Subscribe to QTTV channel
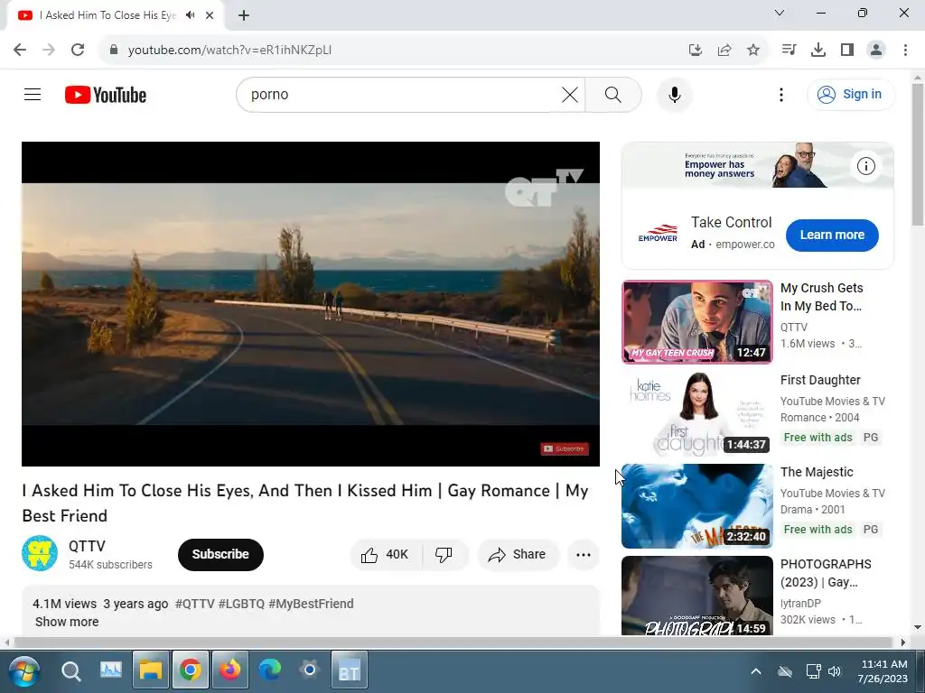Screen dimensions: 925x693 [x=220, y=555]
